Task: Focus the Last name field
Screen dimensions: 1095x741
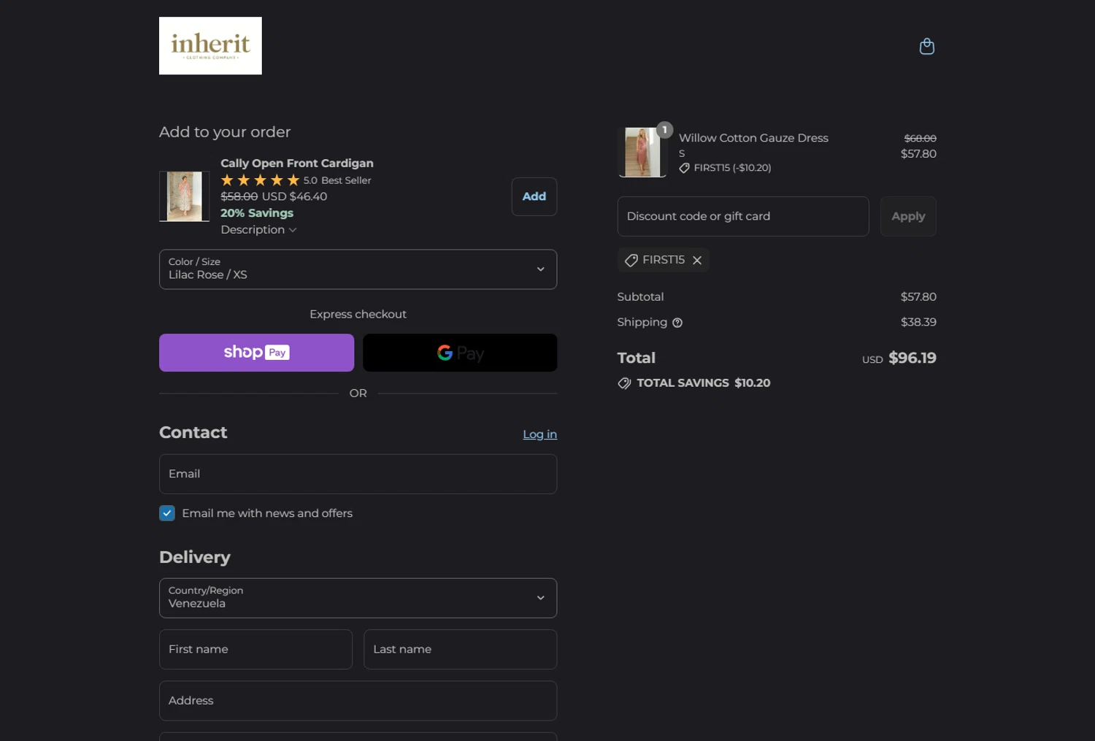Action: (460, 649)
